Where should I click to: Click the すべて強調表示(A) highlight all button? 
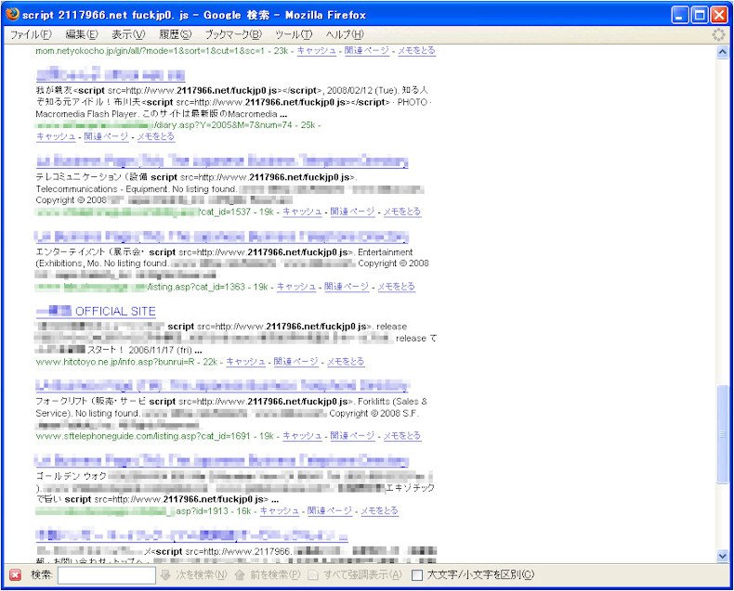[355, 574]
